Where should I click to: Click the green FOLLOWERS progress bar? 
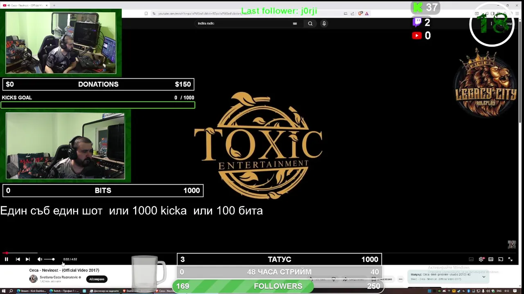278,286
